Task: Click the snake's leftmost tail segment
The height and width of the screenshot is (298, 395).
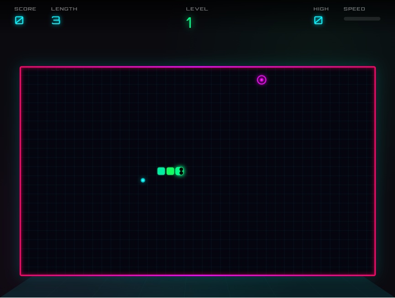Action: coord(161,171)
